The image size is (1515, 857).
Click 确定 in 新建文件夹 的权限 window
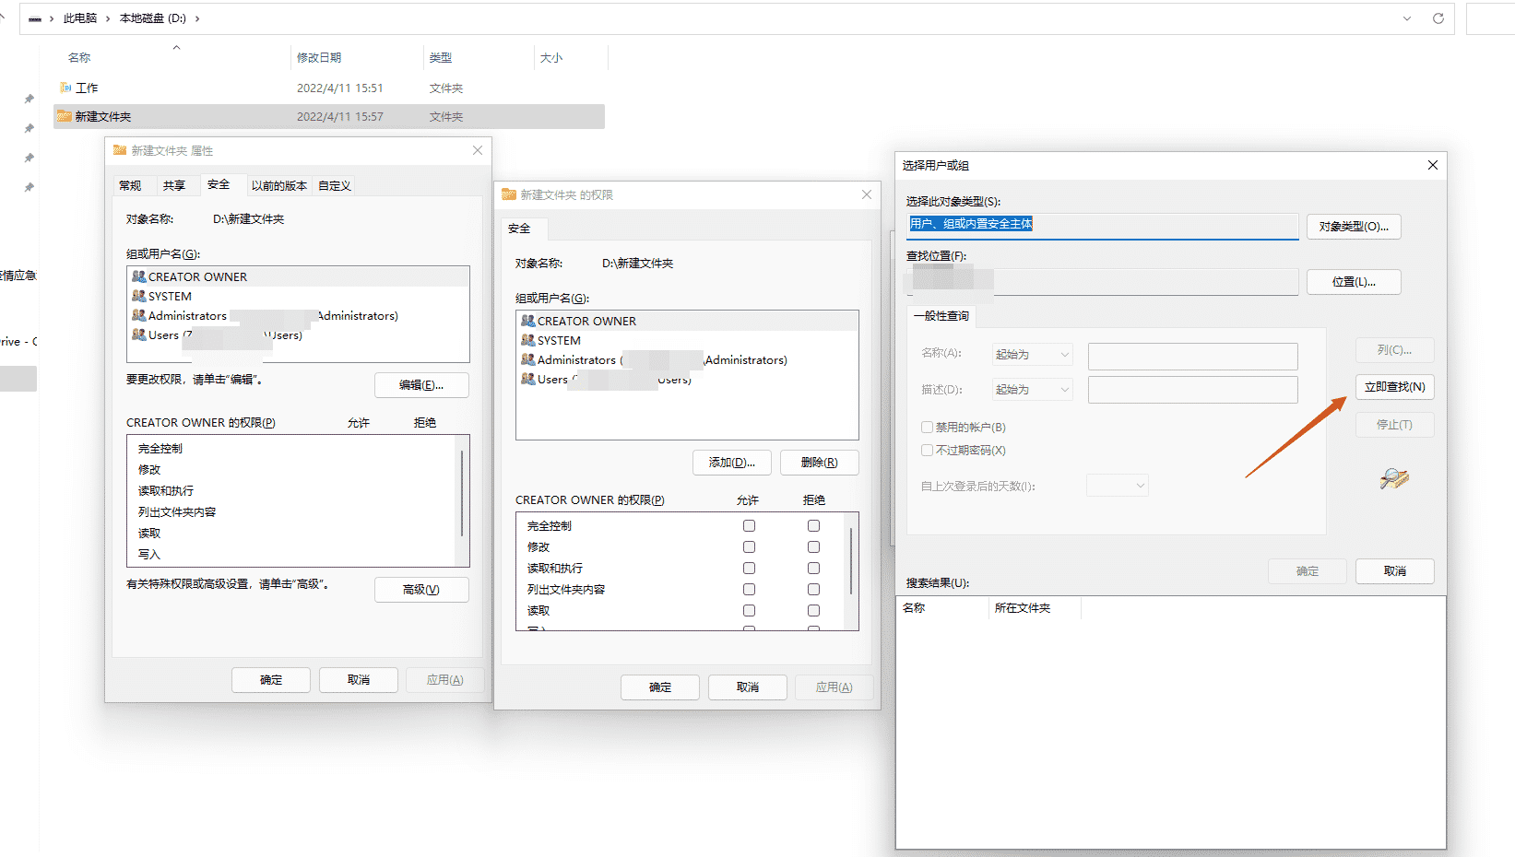[660, 687]
